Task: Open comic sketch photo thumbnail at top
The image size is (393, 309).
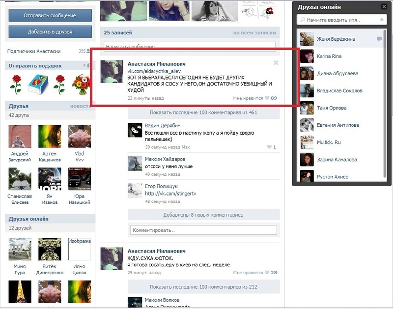Action: (x=259, y=10)
